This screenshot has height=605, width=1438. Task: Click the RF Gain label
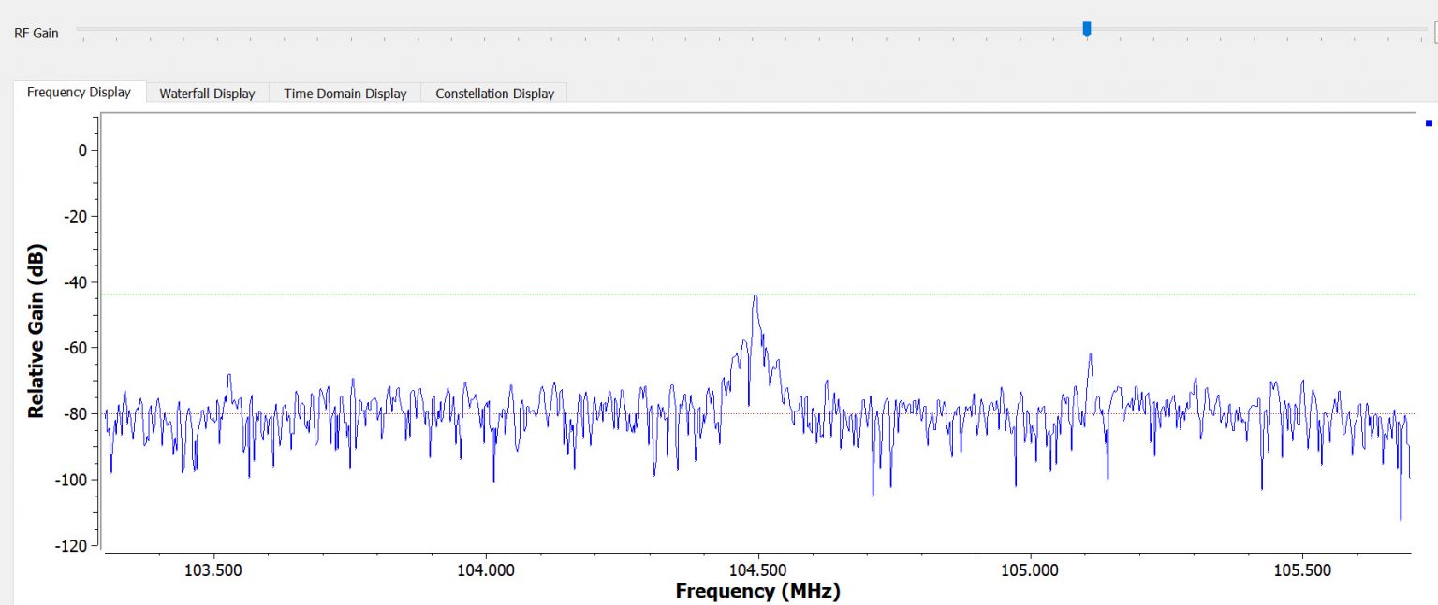click(36, 33)
